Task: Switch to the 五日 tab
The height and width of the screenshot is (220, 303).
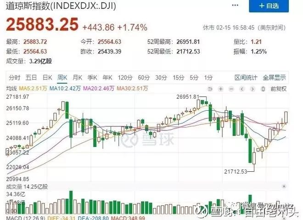Action: click(x=31, y=78)
